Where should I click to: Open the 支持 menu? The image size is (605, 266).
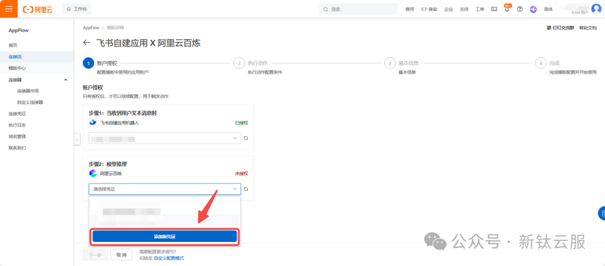coord(464,10)
